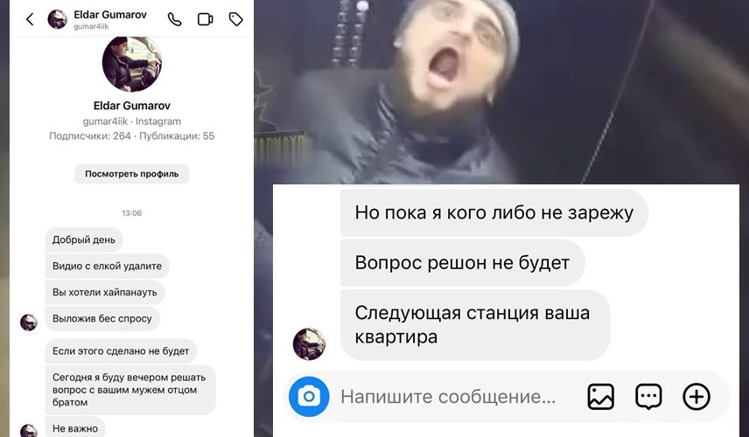Start a video call with camera icon
Screen dimensions: 749x437
[205, 19]
